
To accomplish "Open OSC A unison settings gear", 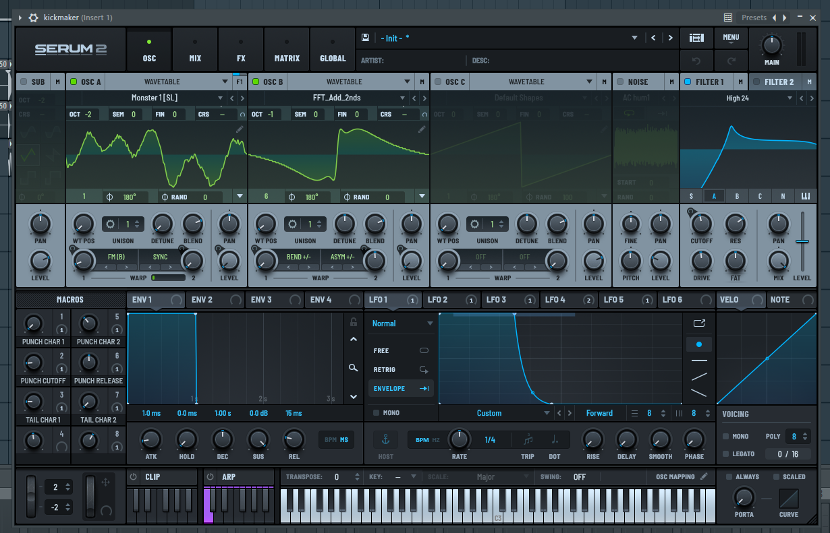I will [111, 224].
